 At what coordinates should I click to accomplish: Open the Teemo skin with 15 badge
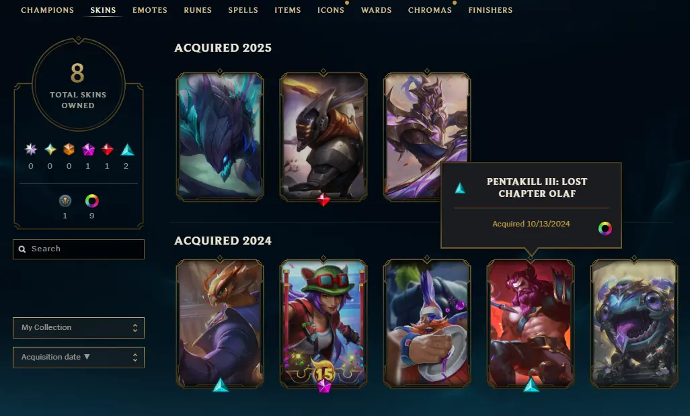click(323, 324)
